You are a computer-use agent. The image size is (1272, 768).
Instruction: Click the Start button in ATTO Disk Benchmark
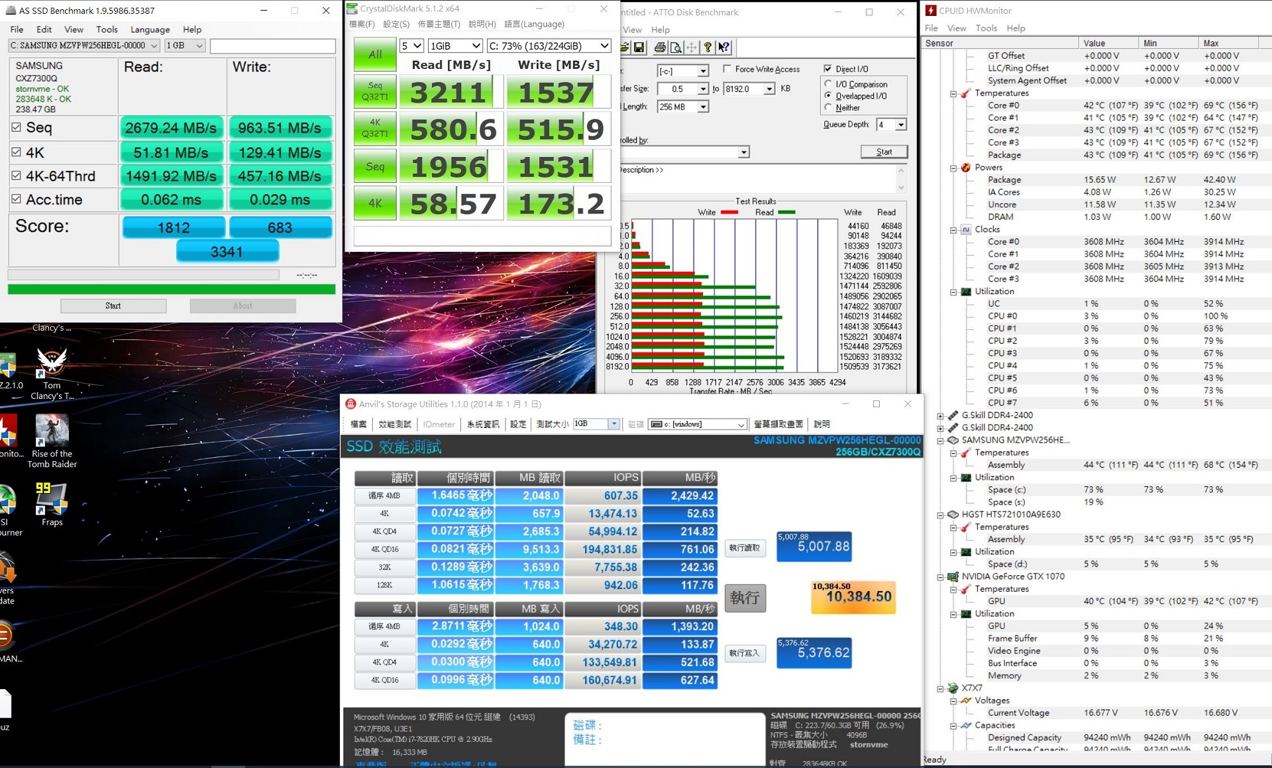[x=884, y=152]
